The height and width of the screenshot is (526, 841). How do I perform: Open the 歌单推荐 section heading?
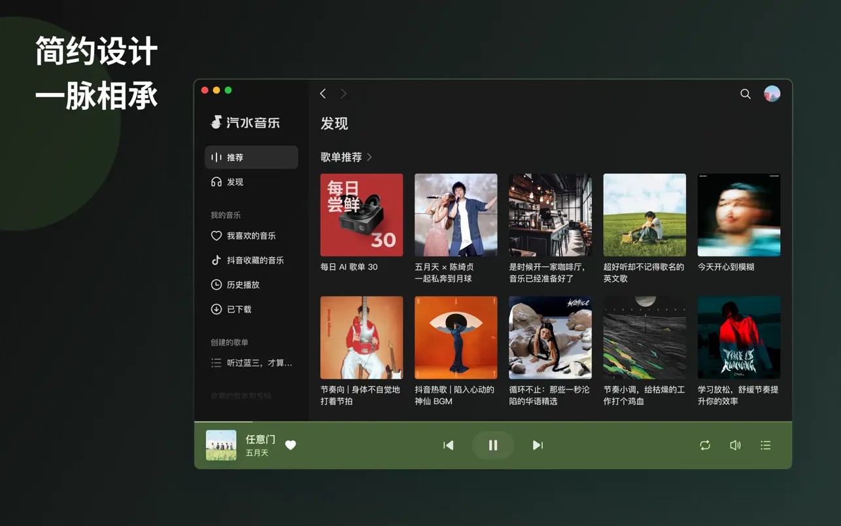tap(341, 157)
